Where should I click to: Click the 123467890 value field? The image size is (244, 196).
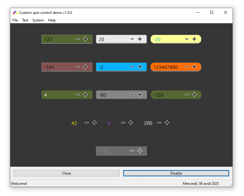click(x=166, y=67)
